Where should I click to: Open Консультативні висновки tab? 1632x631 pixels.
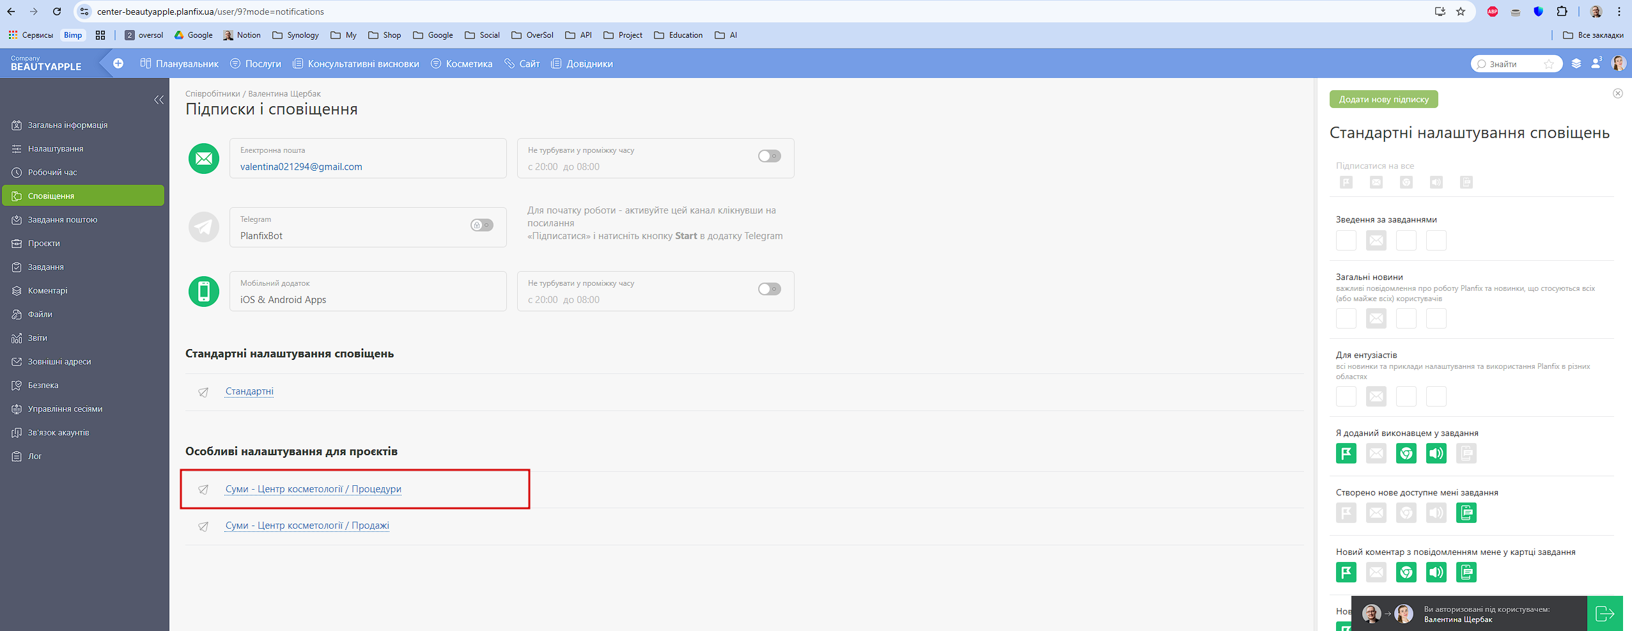coord(356,63)
